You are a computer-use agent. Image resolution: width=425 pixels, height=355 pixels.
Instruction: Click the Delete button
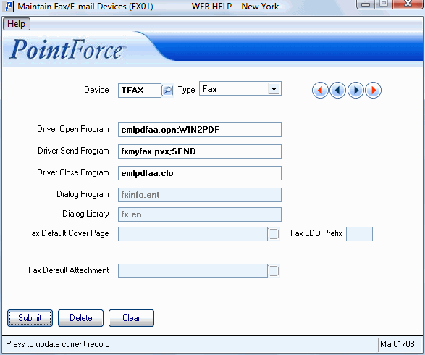pos(80,318)
